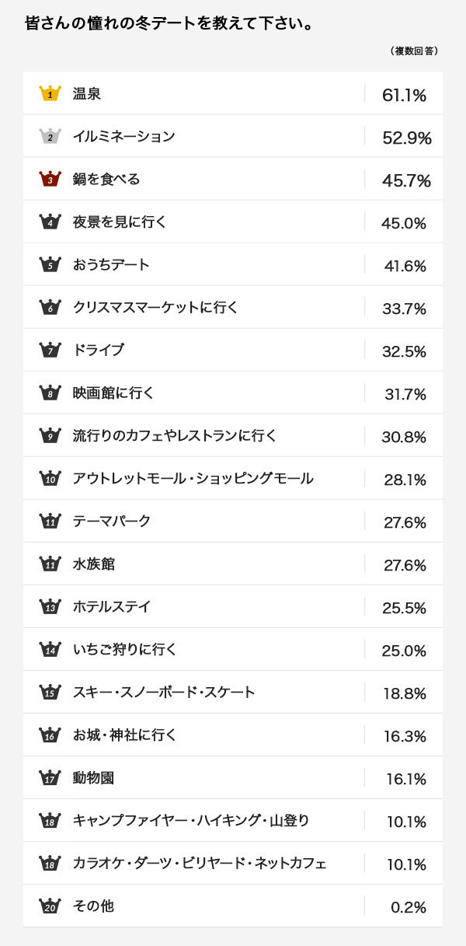Click the 61.1% percentage value
Screen dimensions: 466x946
coord(404,96)
